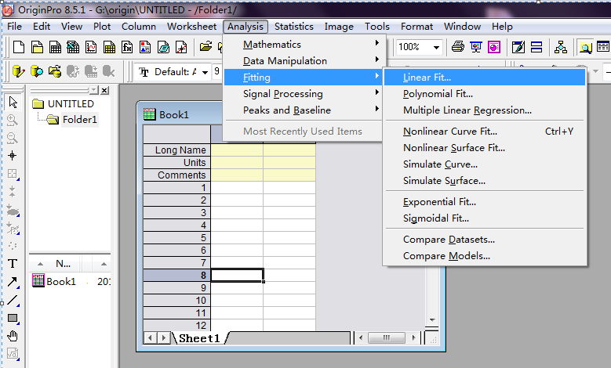Switch to the Sheet1 tab
Screen dimensions: 611x368
[199, 338]
